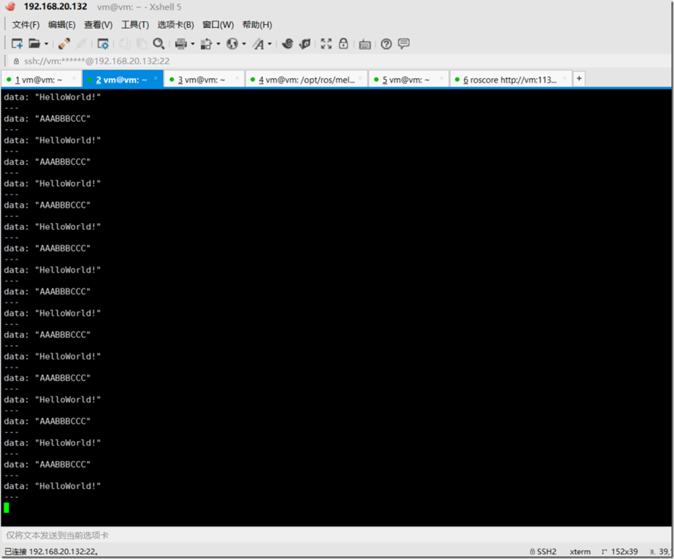Click the Encoding globe icon
The image size is (674, 559).
click(232, 44)
